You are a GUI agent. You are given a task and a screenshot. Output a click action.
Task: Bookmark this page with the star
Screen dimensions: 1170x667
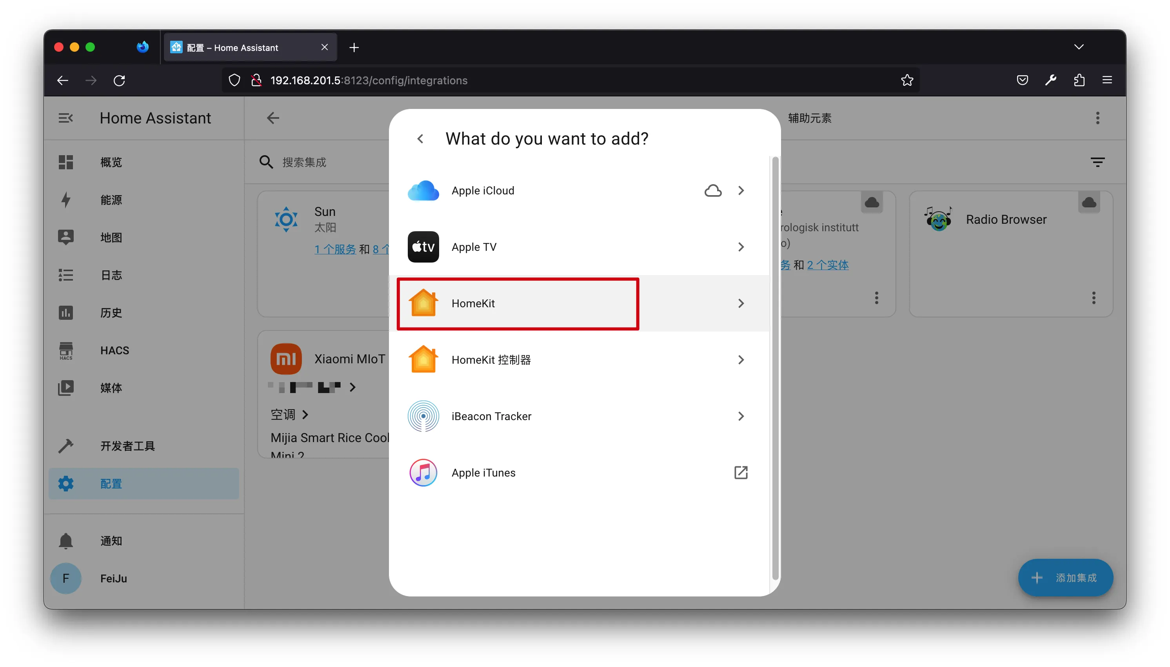pyautogui.click(x=907, y=81)
